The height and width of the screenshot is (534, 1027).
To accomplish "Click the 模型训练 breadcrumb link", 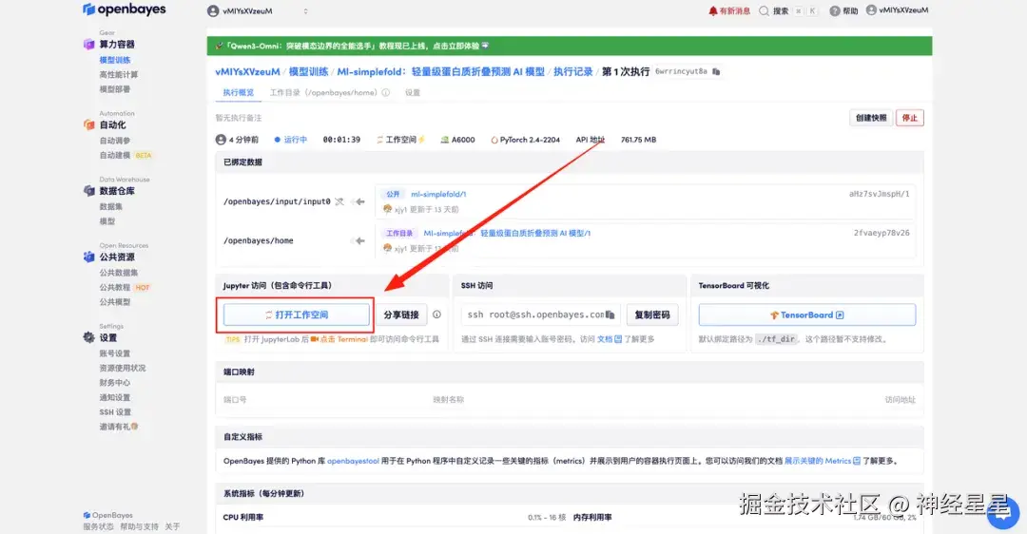I will 308,72.
